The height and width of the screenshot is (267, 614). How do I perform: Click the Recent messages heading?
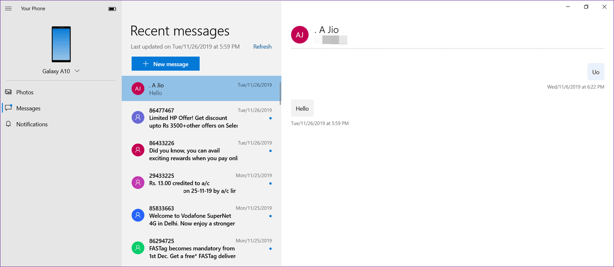(180, 31)
